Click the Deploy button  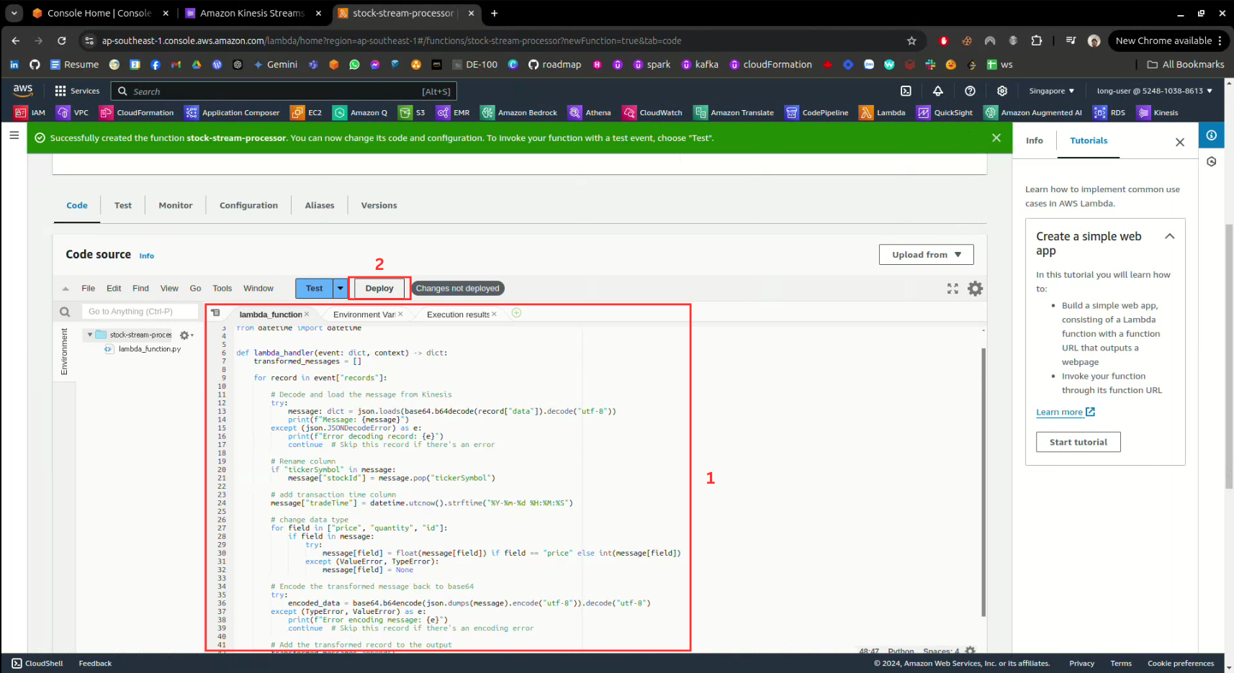click(379, 289)
